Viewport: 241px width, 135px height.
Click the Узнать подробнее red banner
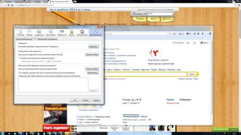(x=56, y=128)
